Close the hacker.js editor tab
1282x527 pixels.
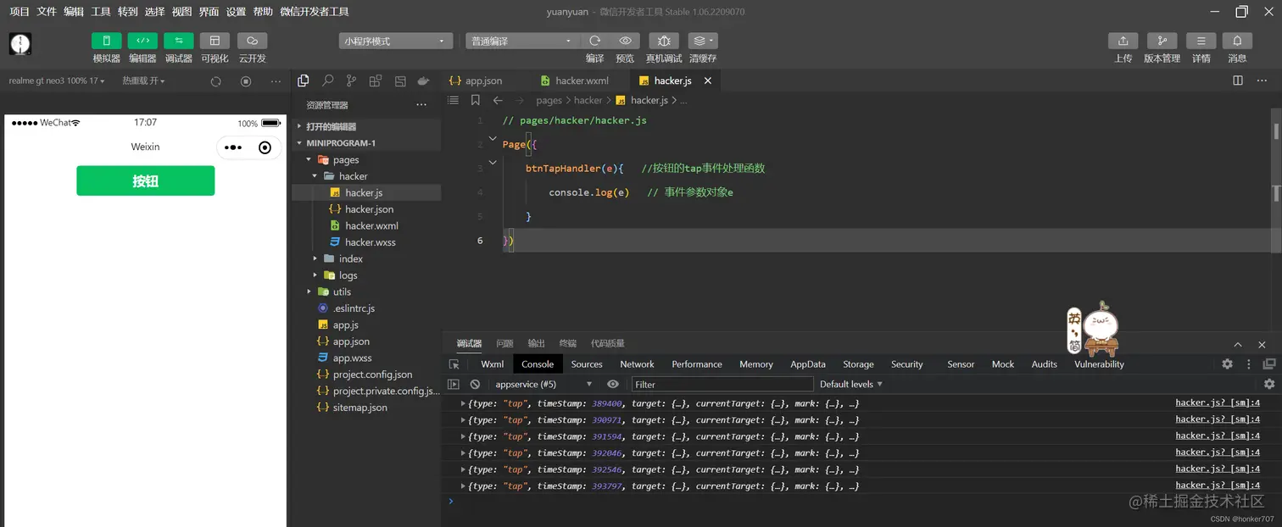tap(707, 80)
